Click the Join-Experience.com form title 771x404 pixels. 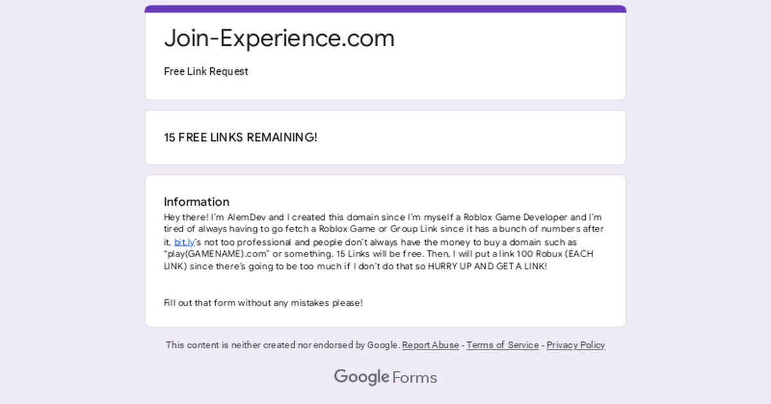tap(279, 38)
